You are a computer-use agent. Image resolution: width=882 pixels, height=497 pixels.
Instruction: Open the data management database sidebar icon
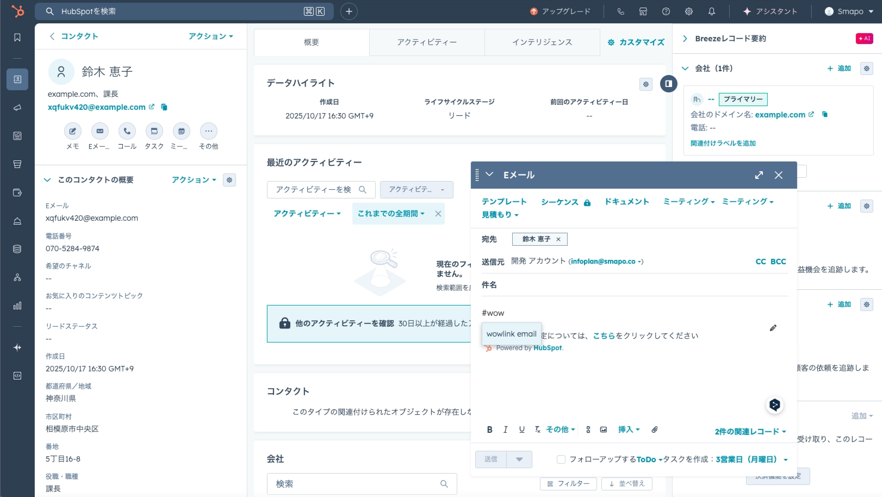[17, 249]
